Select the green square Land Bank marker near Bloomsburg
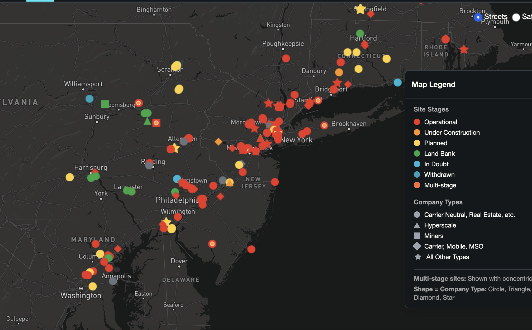This screenshot has height=330, width=532. coord(105,104)
